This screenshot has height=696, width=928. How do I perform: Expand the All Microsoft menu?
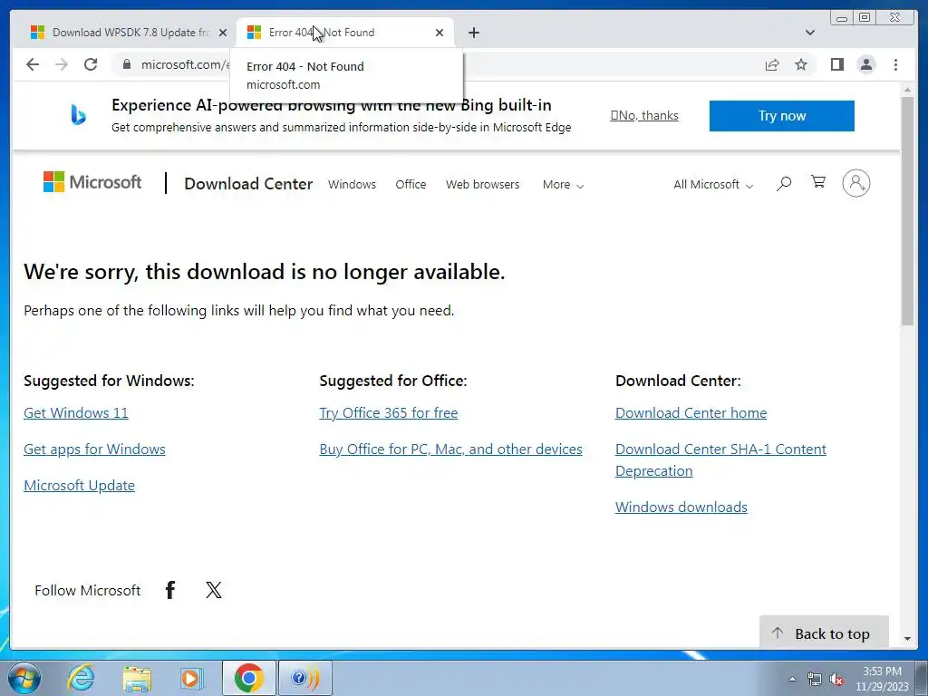coord(713,185)
